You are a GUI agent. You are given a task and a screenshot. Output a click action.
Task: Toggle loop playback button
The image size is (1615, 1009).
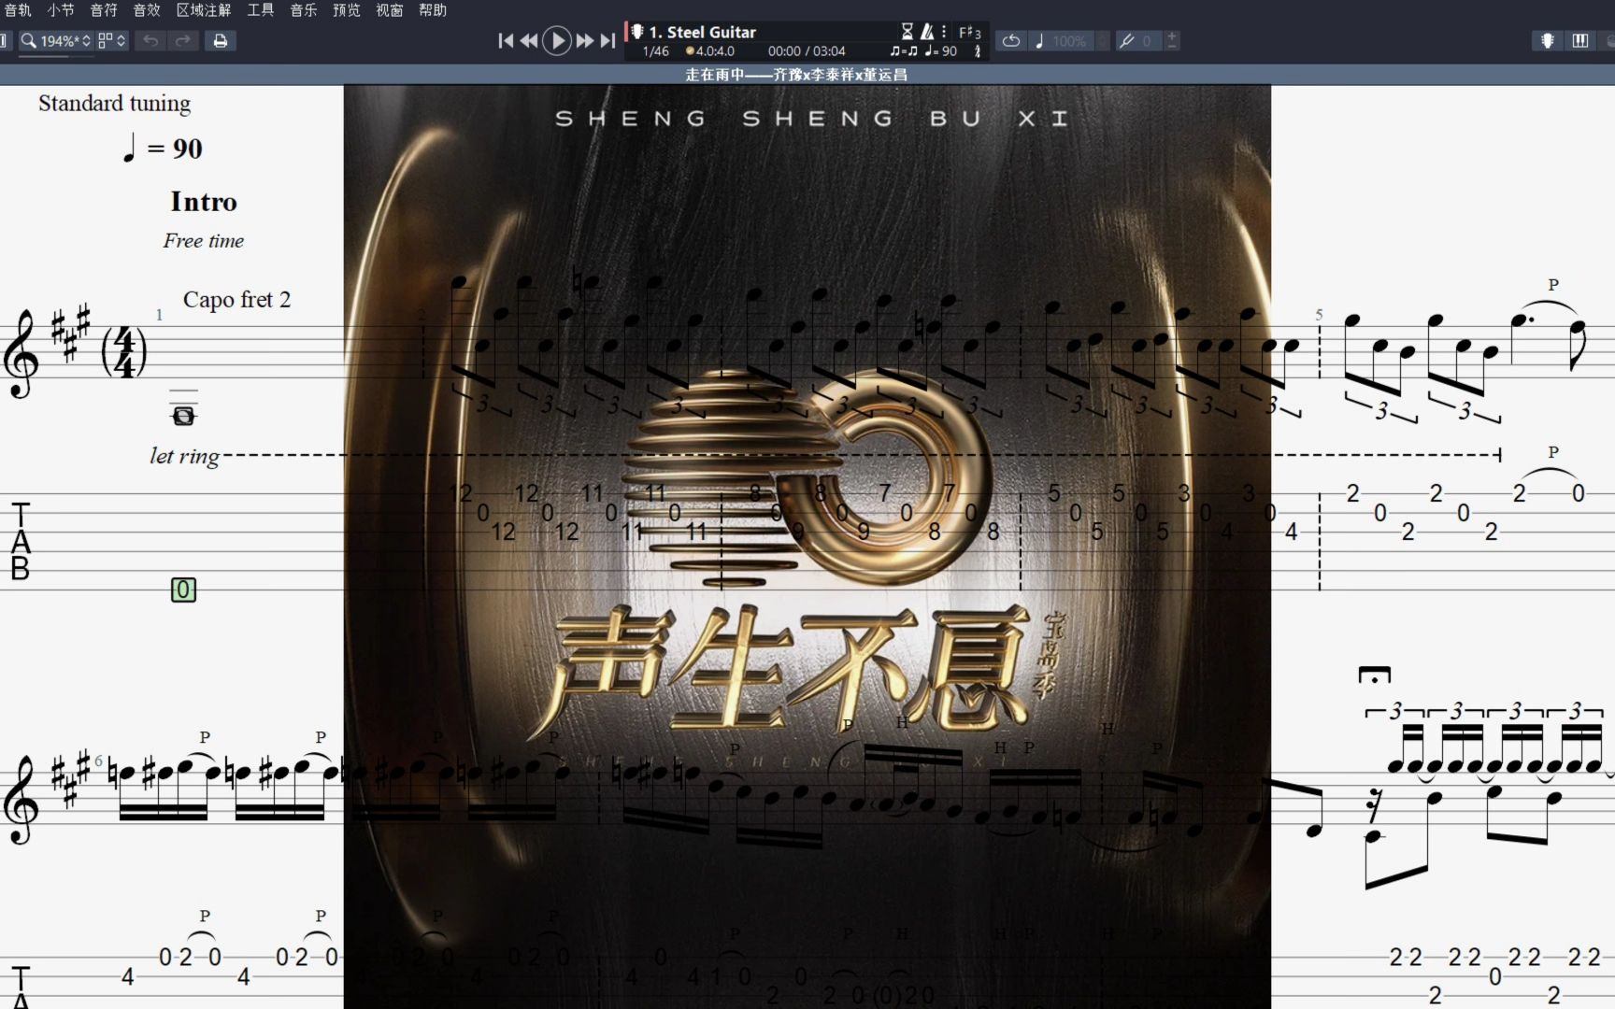click(1011, 41)
